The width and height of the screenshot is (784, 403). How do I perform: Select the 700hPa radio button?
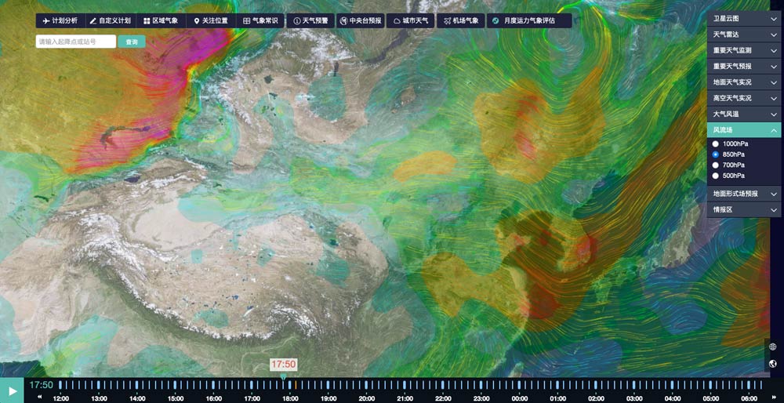pyautogui.click(x=716, y=165)
